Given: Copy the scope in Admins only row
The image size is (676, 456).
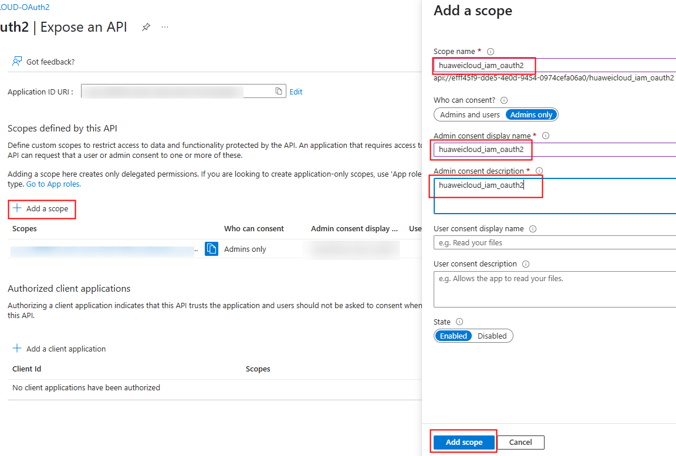Looking at the screenshot, I should [x=211, y=249].
